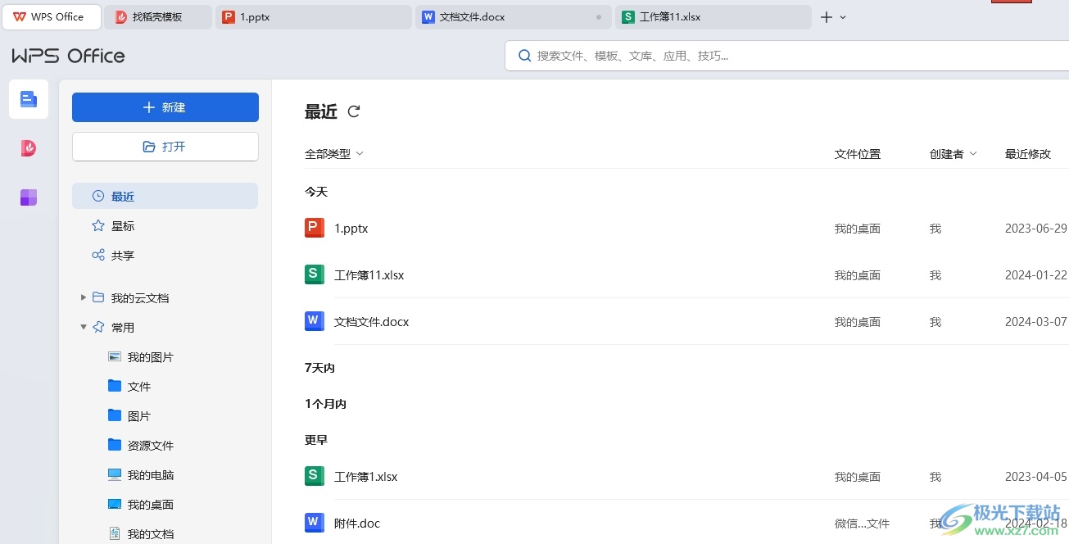Screen dimensions: 1069x544
Task: Click the 1个月内 group heading
Action: [x=325, y=404]
